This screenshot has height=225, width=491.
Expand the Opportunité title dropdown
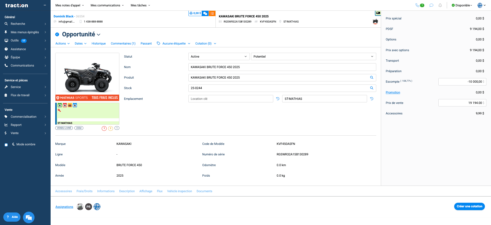point(99,35)
